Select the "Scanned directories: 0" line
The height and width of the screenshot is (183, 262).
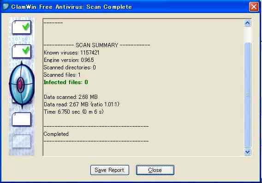pyautogui.click(x=70, y=67)
